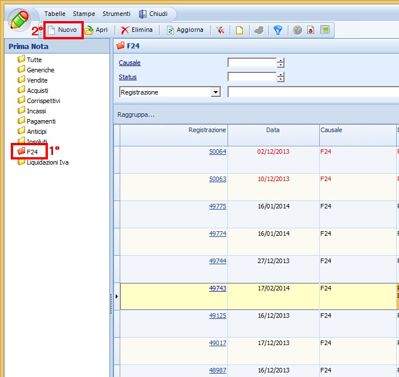399x377 pixels.
Task: Open the F24 folder in tree
Action: point(32,152)
